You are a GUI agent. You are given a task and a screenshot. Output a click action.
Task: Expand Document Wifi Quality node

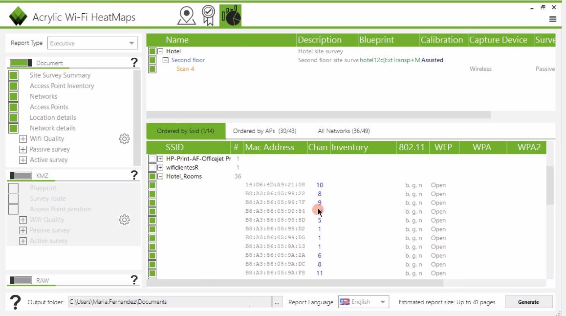tap(23, 139)
